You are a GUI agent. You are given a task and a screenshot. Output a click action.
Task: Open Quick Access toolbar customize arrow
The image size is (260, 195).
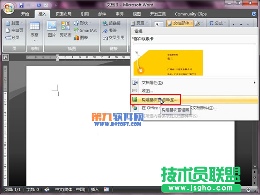point(56,5)
